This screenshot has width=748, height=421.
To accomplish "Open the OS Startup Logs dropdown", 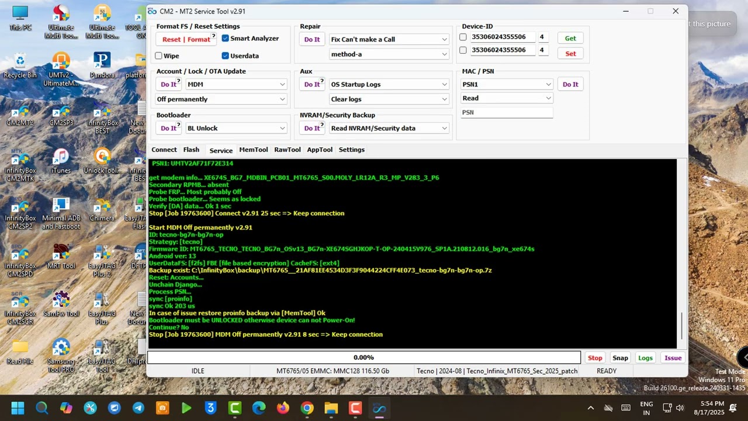I will [389, 84].
